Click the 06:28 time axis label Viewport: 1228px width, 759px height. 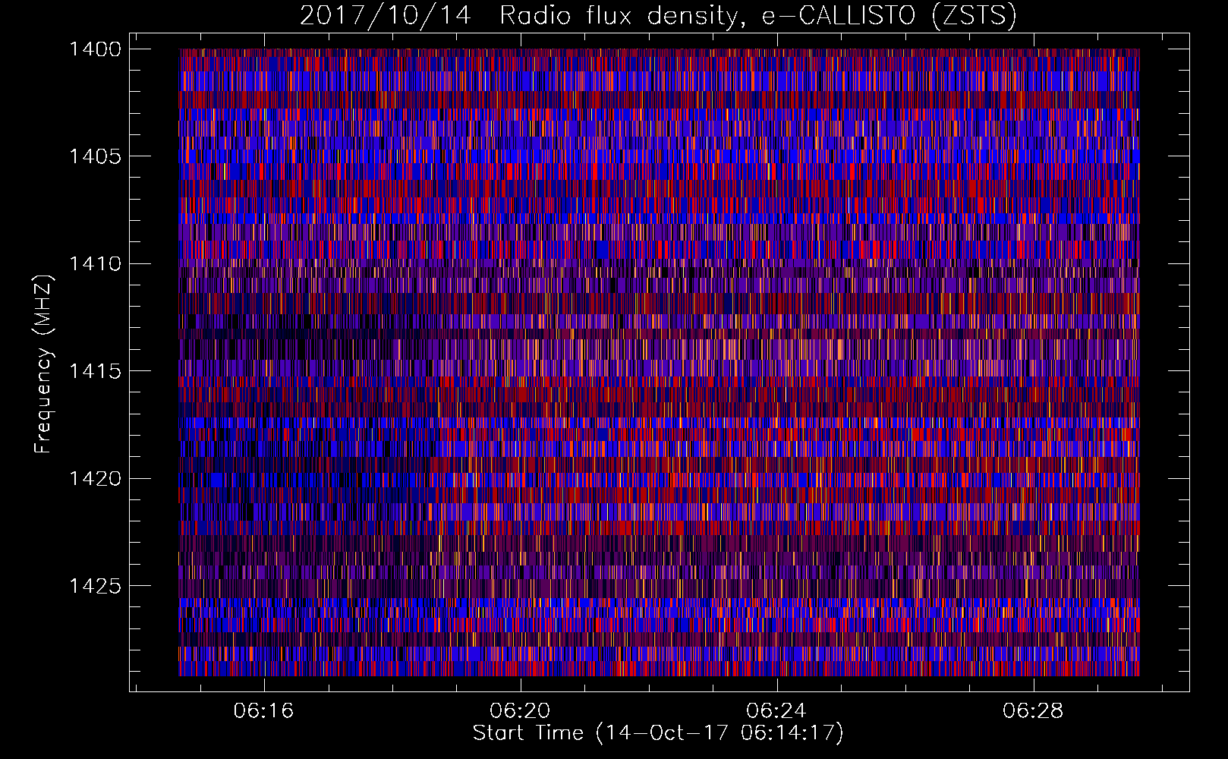[1033, 711]
